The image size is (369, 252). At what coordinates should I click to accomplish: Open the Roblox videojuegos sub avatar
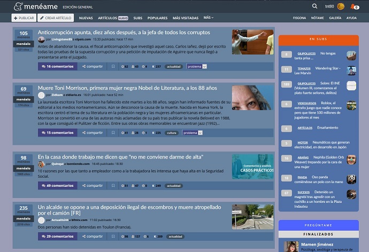351,105
